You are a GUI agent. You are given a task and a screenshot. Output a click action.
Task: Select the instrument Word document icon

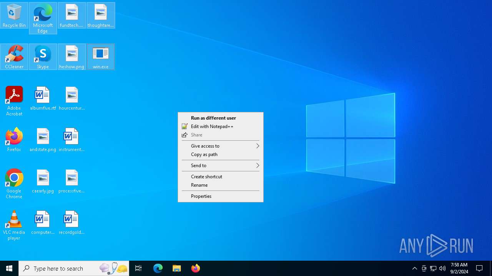[x=71, y=140]
